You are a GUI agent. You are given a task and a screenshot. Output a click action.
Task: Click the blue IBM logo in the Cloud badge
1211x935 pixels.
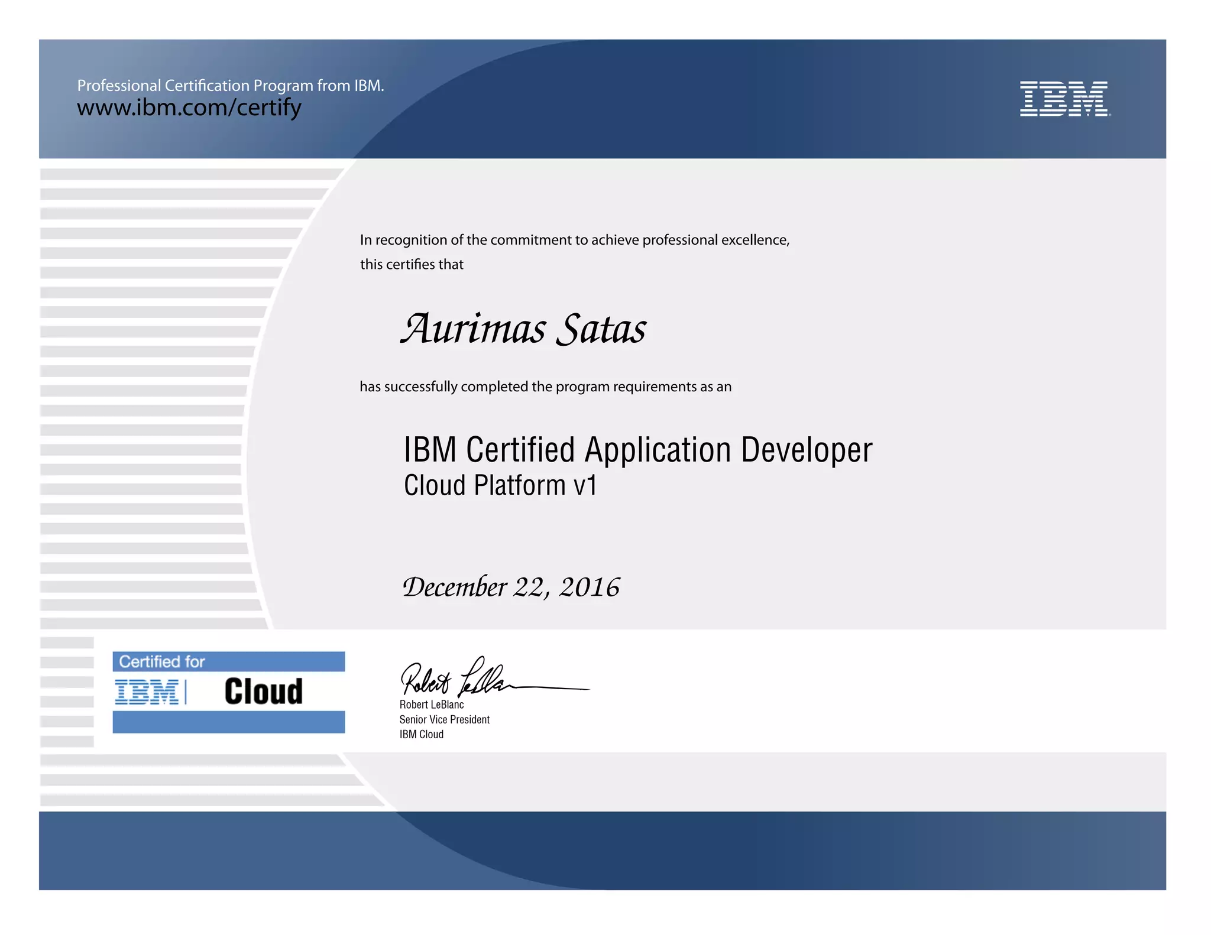[x=147, y=691]
